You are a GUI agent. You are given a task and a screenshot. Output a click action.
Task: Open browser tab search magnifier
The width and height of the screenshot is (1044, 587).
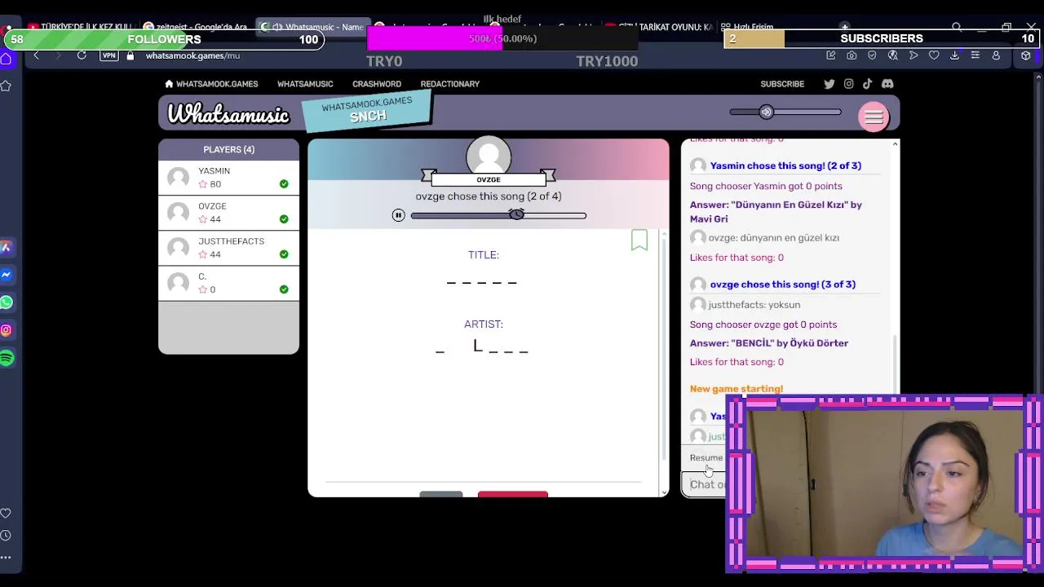pyautogui.click(x=957, y=27)
